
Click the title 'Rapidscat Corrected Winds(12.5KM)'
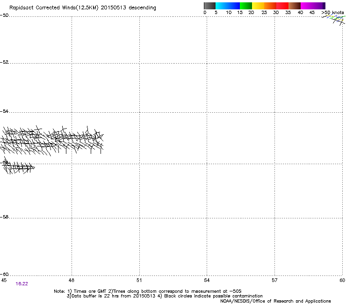coord(54,8)
